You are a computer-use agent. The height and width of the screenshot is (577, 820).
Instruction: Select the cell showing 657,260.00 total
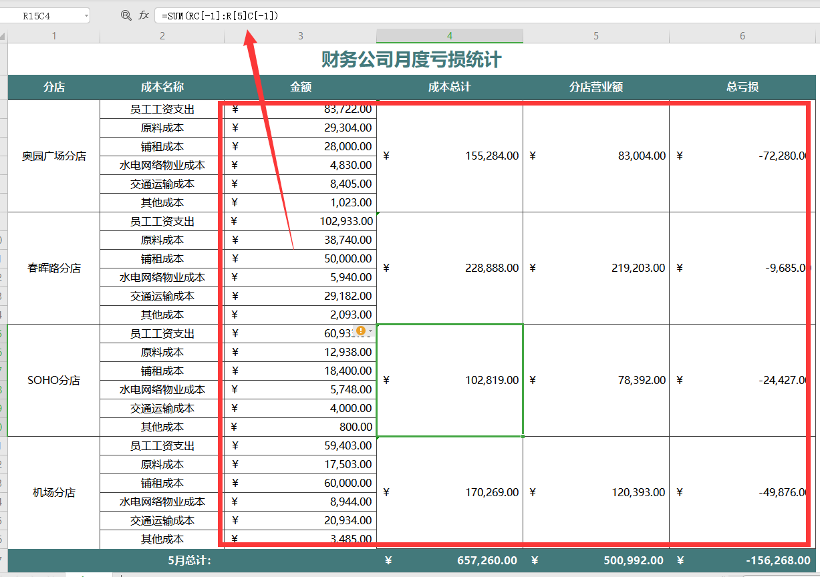click(x=449, y=562)
